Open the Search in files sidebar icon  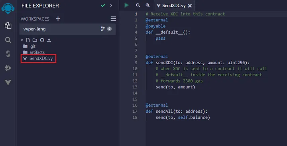tap(8, 40)
